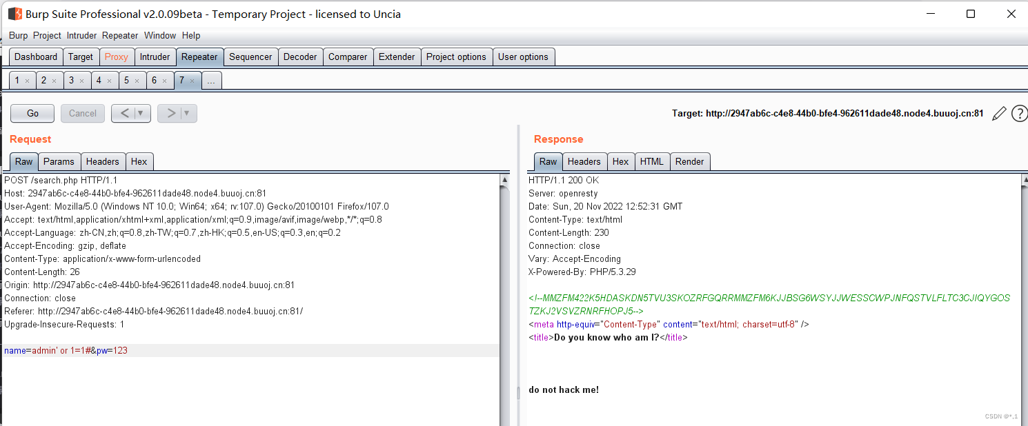Show Request Headers view

pyautogui.click(x=103, y=161)
